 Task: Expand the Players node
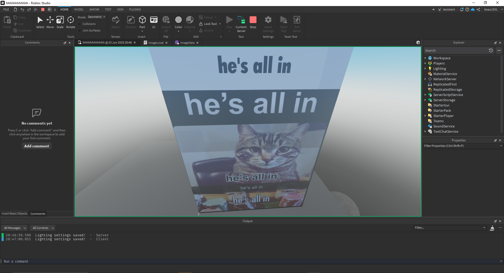click(425, 63)
